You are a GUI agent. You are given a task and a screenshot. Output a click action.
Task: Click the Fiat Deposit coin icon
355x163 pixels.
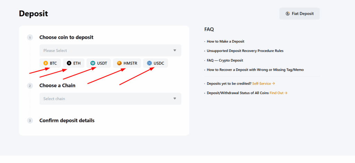tap(287, 14)
